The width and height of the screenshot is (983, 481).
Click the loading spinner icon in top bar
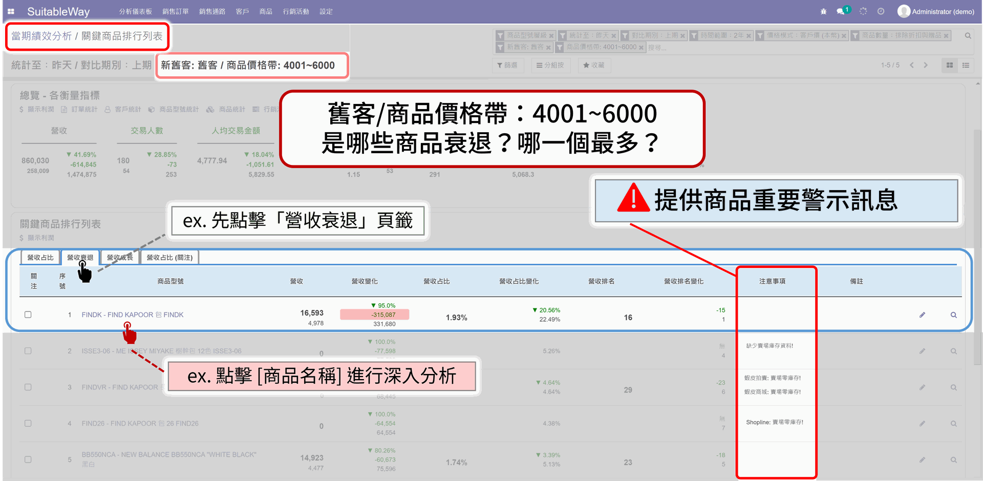coord(863,11)
